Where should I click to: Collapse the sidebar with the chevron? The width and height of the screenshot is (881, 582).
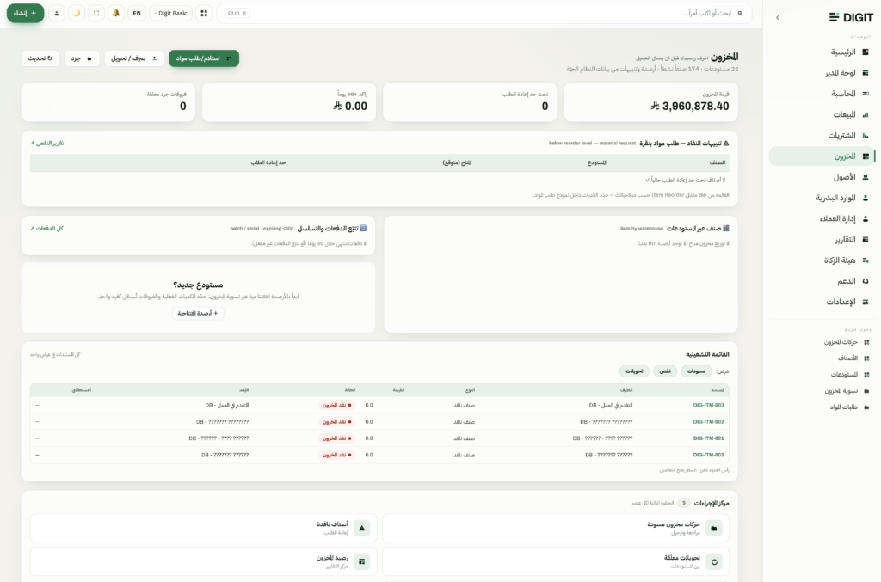(778, 17)
